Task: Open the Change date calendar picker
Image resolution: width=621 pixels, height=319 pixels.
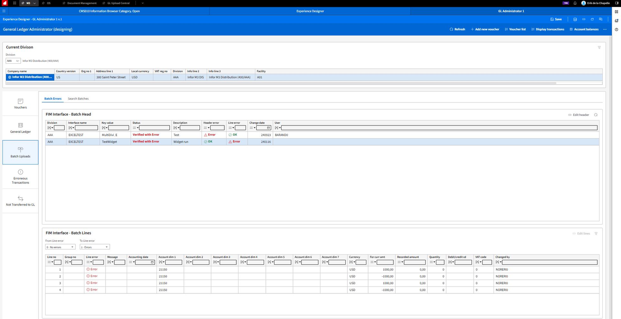Action: [x=269, y=128]
